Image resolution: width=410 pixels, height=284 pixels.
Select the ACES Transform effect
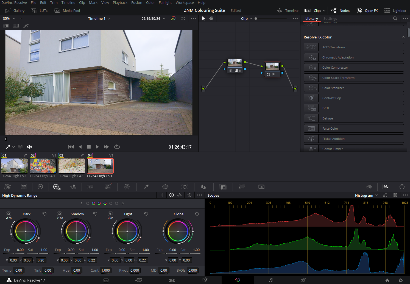click(x=354, y=47)
